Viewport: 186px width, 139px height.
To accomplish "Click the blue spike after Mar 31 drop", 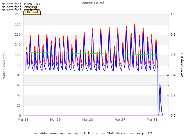I will click(x=160, y=85).
